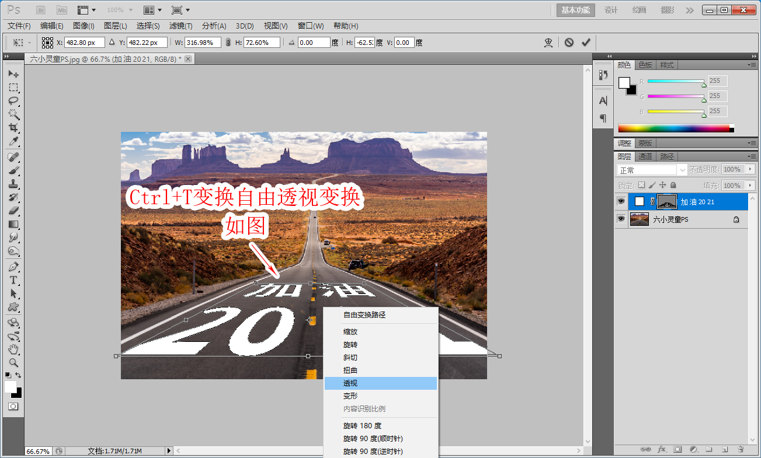Toggle lock transparent pixels
Viewport: 761px width, 458px height.
(641, 185)
